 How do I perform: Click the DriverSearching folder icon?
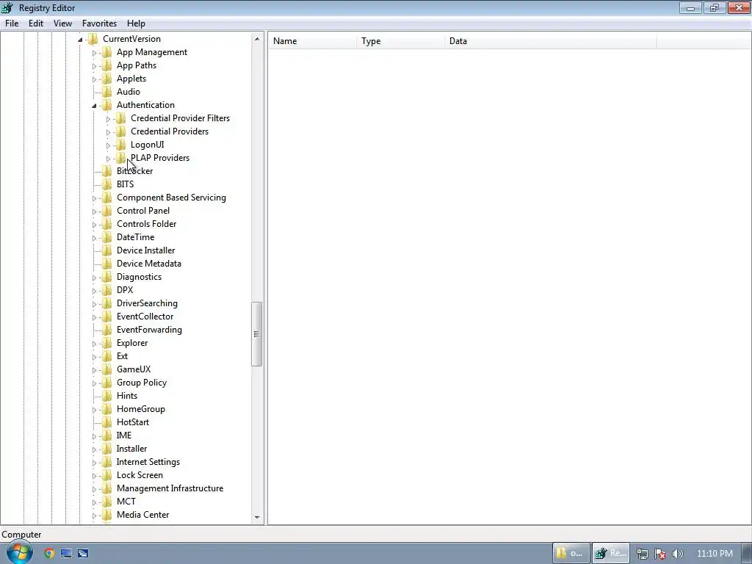coord(107,303)
